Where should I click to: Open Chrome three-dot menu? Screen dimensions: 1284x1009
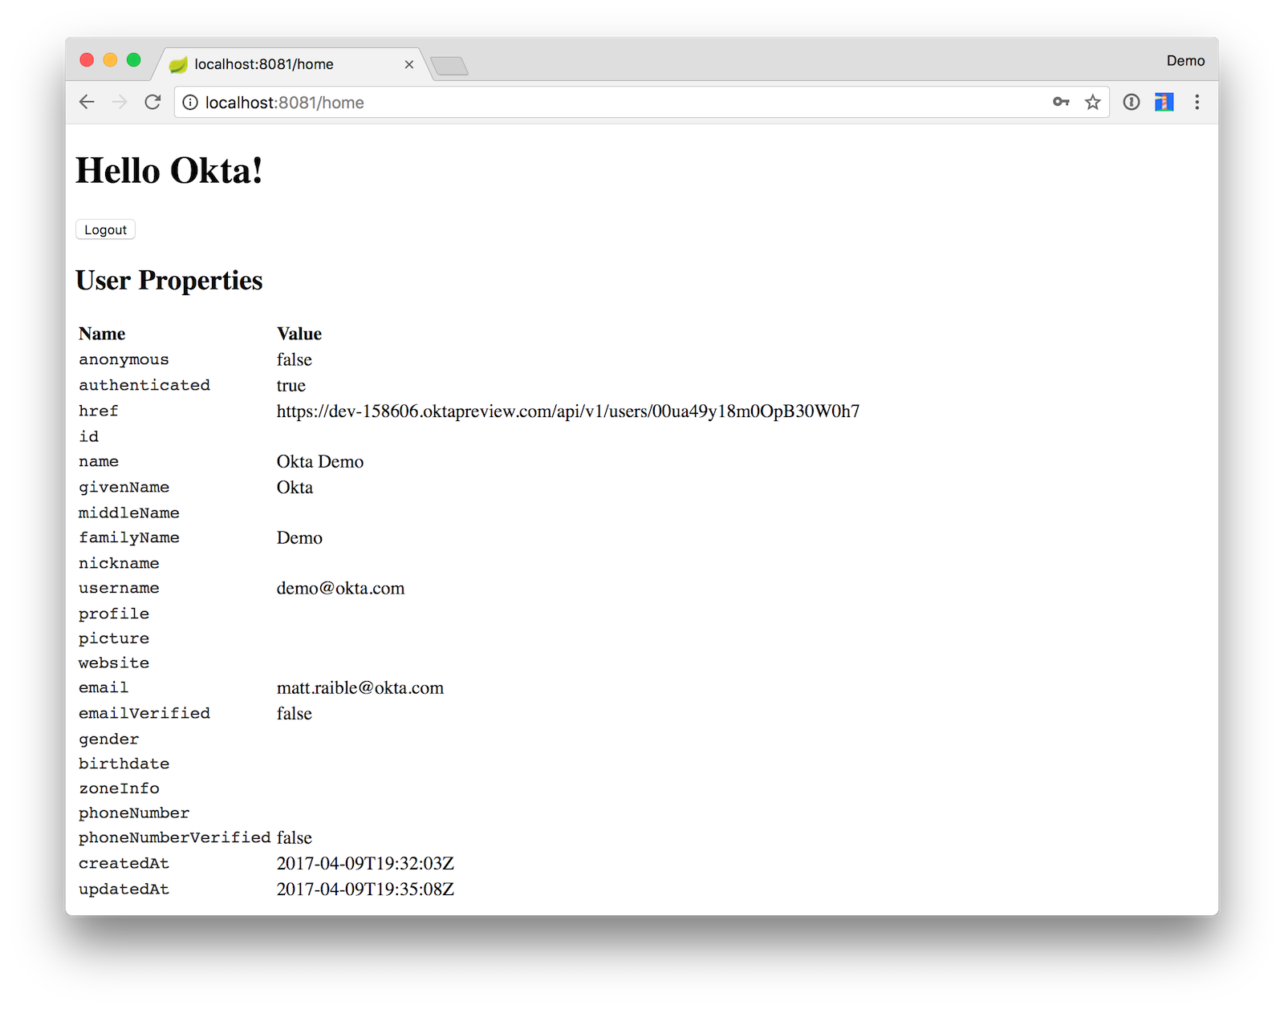1197,102
